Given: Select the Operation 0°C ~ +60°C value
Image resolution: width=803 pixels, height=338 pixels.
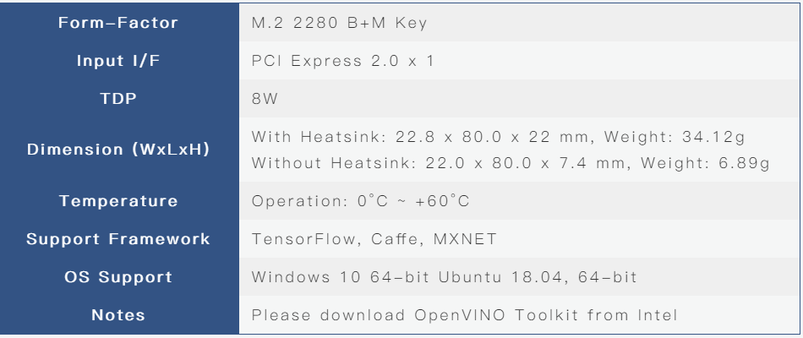Looking at the screenshot, I should click(361, 201).
